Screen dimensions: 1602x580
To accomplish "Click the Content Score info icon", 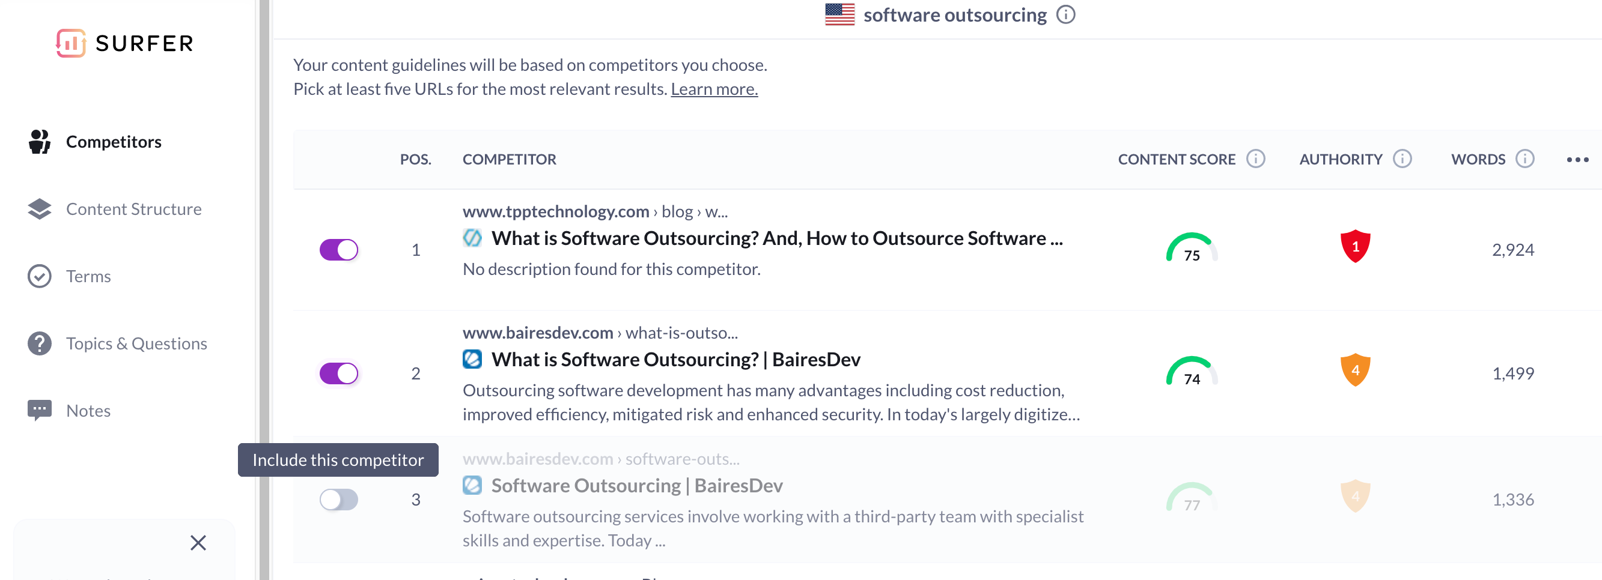I will [1256, 159].
